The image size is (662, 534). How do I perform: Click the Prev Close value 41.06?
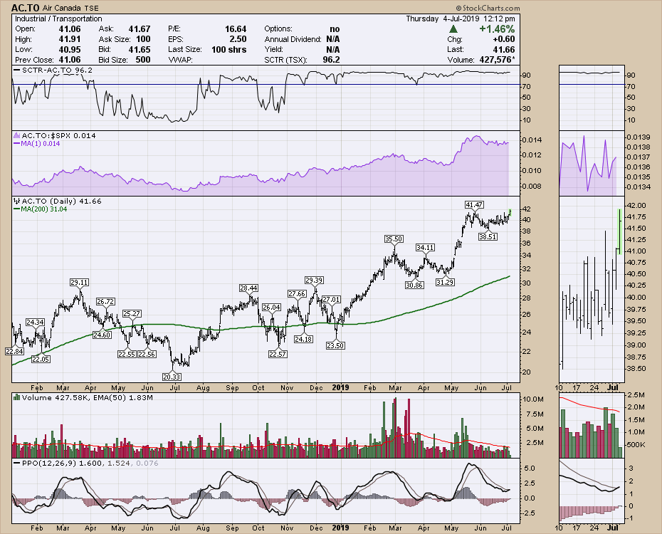70,60
